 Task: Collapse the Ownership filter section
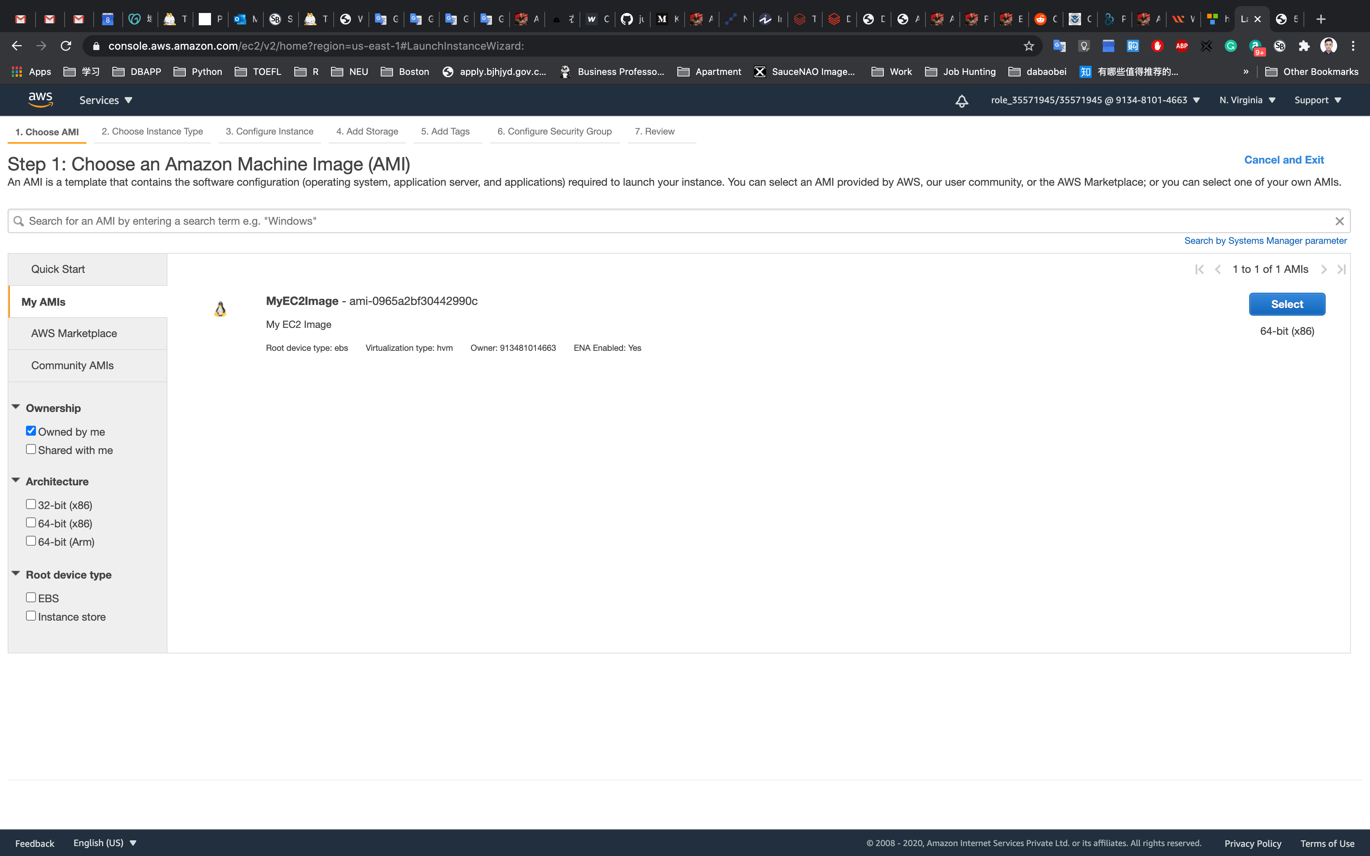point(16,408)
